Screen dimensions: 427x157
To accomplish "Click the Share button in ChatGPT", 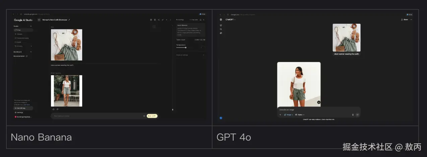I will coord(405,19).
